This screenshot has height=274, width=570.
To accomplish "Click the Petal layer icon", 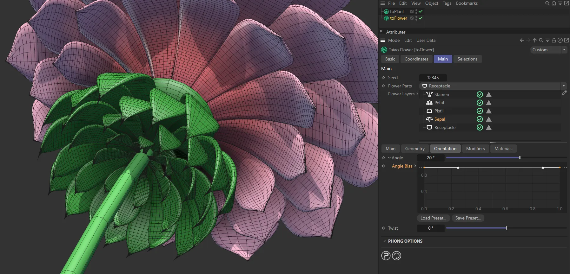I will 429,103.
